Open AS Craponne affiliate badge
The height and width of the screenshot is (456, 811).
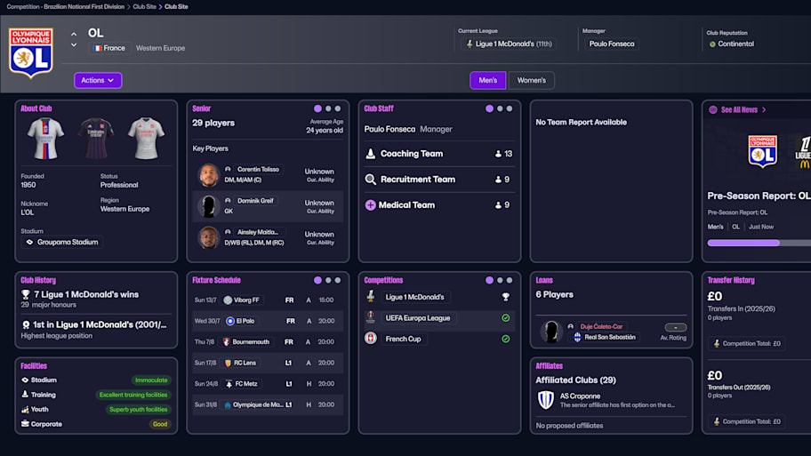tap(546, 400)
